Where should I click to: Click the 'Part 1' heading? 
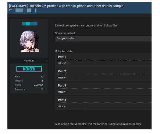pyautogui.click(x=62, y=57)
